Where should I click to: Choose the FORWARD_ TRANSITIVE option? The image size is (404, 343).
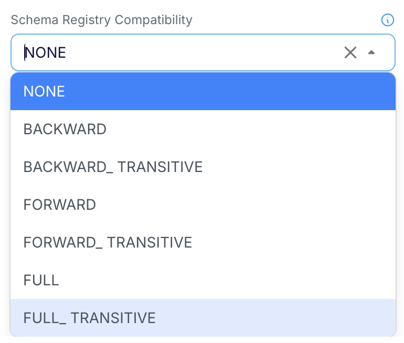point(203,242)
